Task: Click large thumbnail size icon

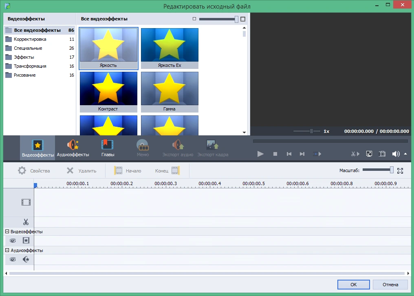Action: click(243, 19)
